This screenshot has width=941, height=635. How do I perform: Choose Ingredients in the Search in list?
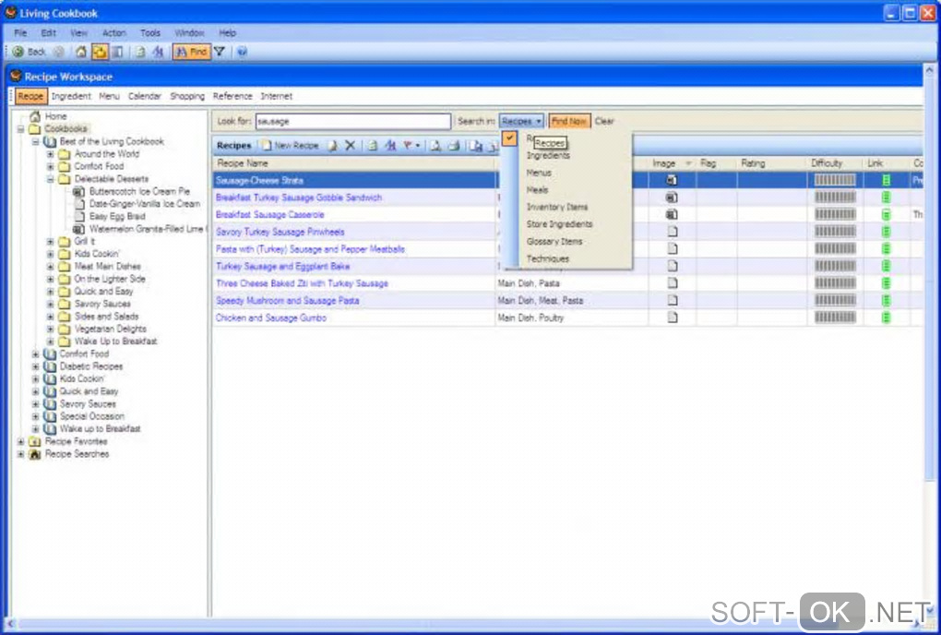click(x=548, y=155)
